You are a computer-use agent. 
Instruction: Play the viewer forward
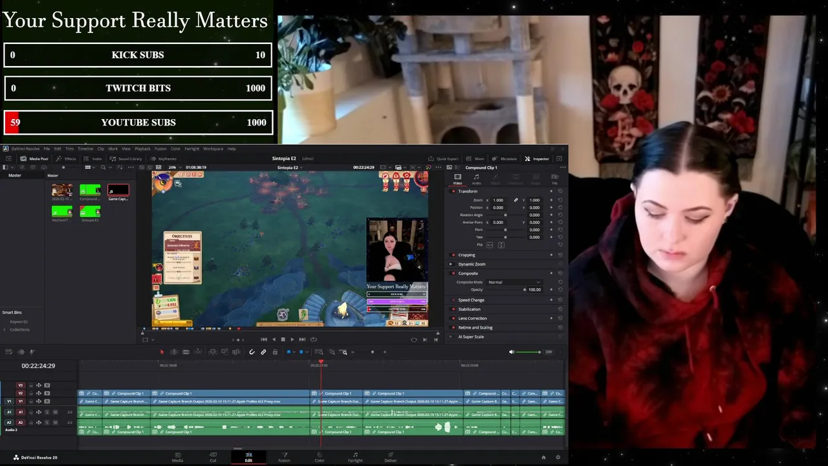292,339
